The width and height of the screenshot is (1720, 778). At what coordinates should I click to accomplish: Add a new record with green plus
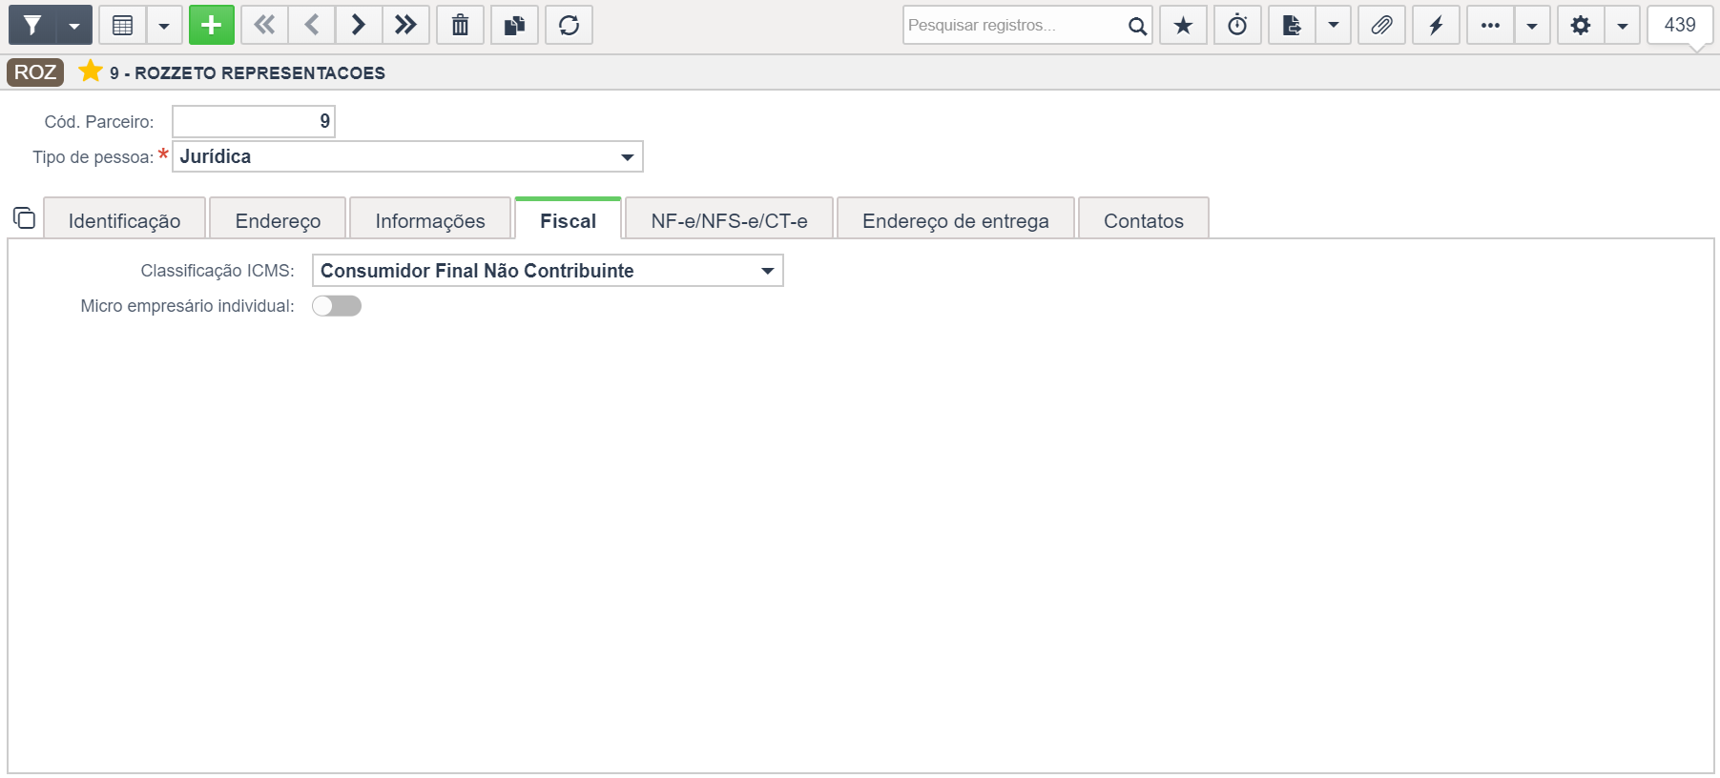(x=212, y=25)
